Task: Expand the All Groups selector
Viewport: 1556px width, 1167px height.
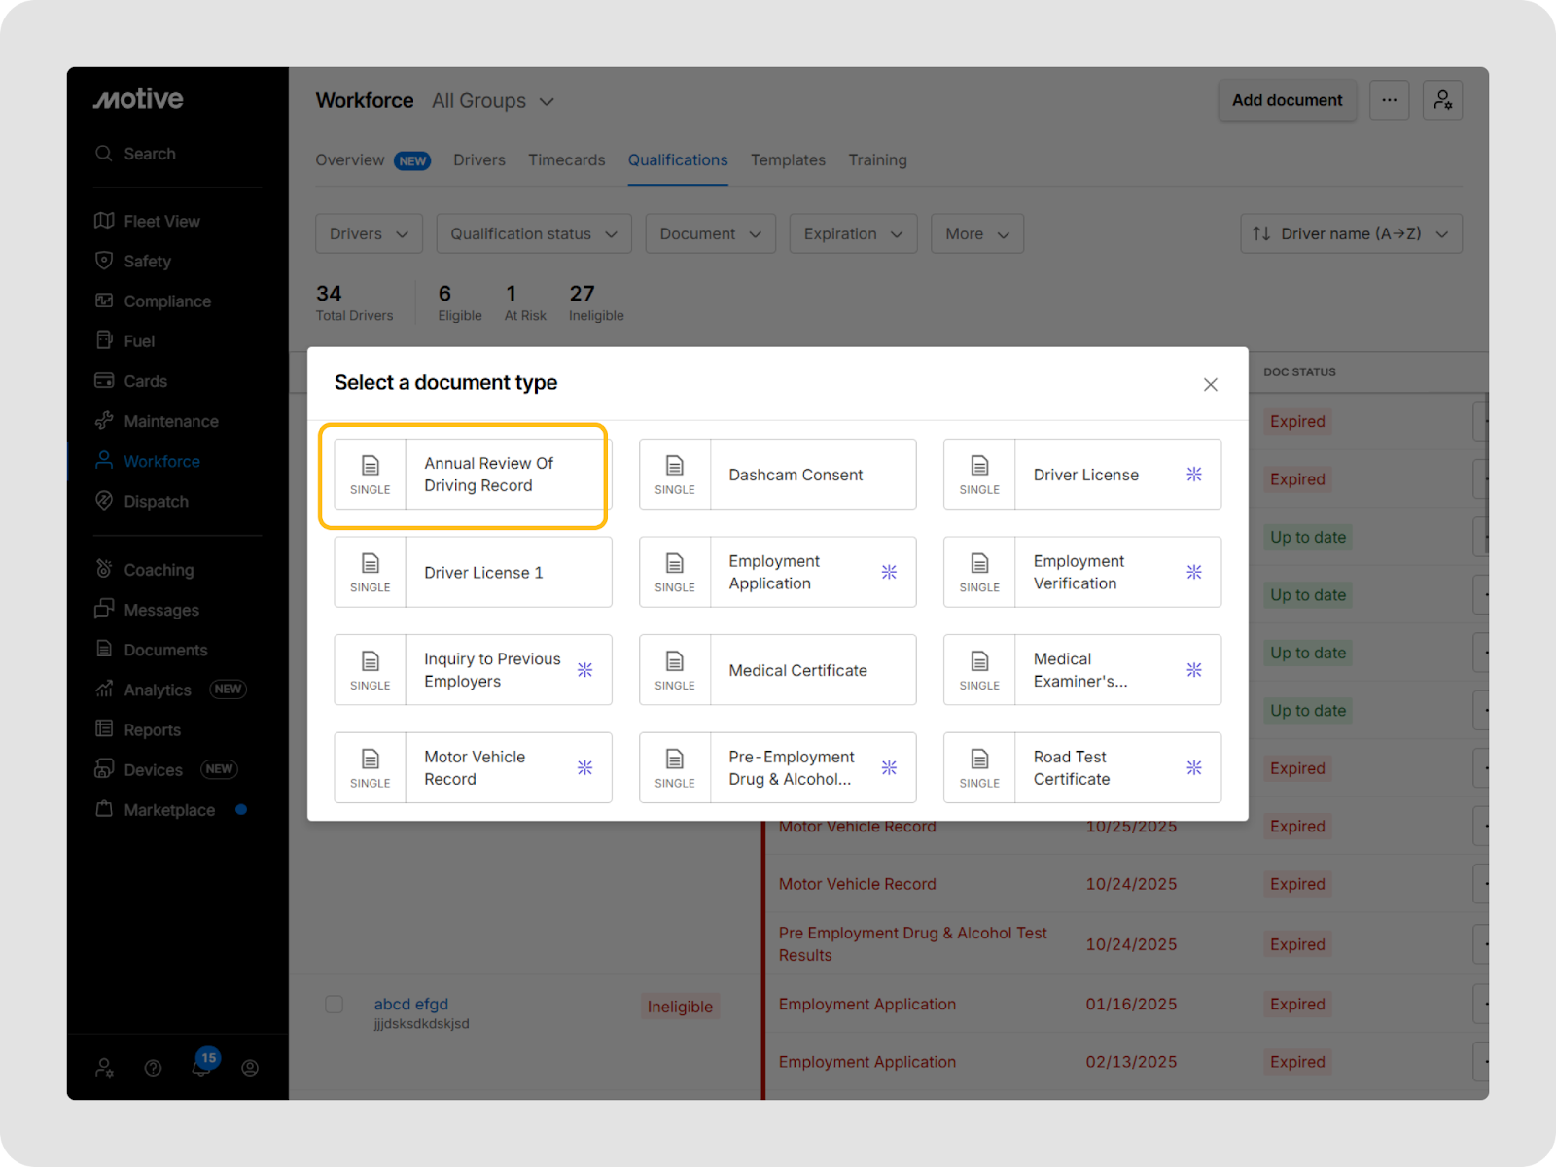Action: coord(493,101)
